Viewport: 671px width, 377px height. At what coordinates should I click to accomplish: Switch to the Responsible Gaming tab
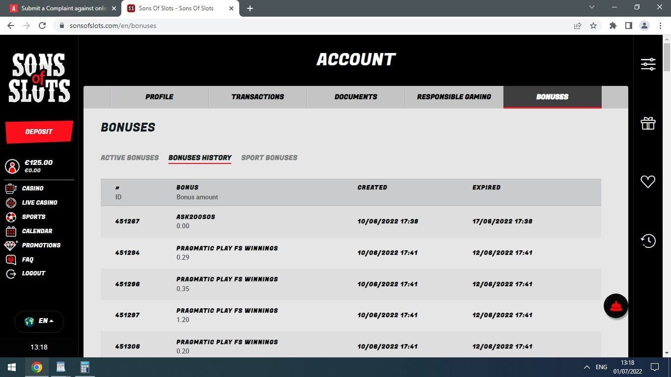[x=454, y=97]
